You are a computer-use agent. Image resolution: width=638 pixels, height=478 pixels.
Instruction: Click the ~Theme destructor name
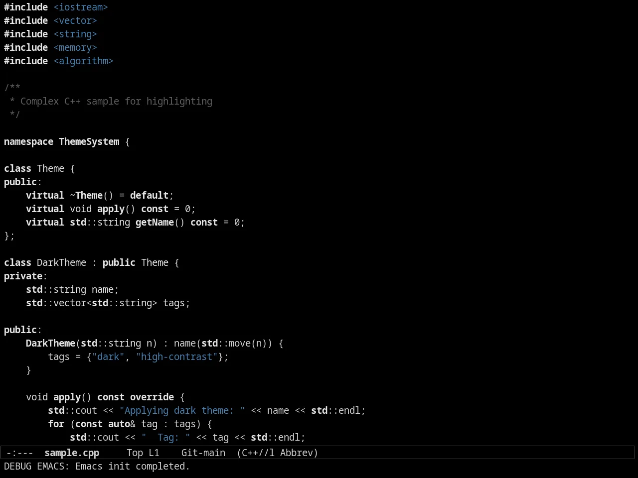tap(86, 195)
